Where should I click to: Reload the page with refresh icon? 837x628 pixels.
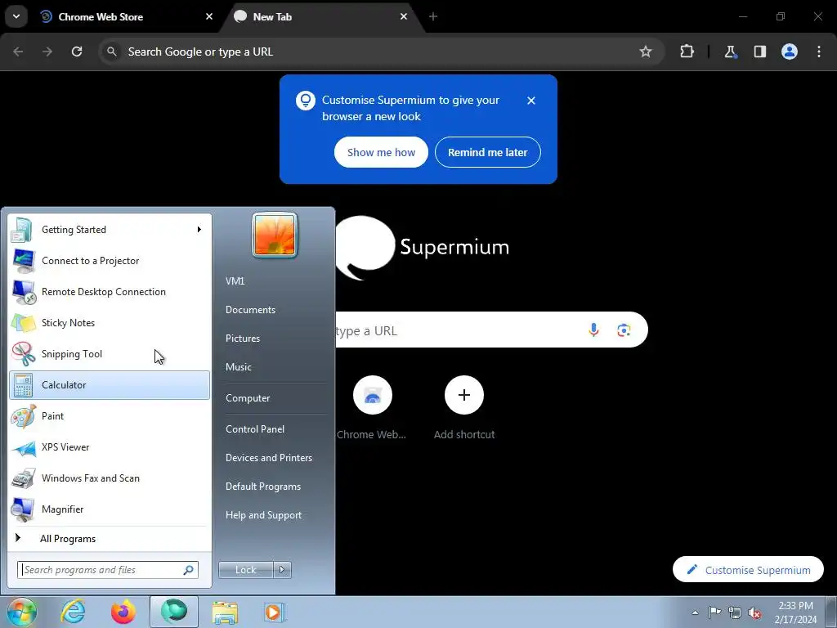[77, 52]
